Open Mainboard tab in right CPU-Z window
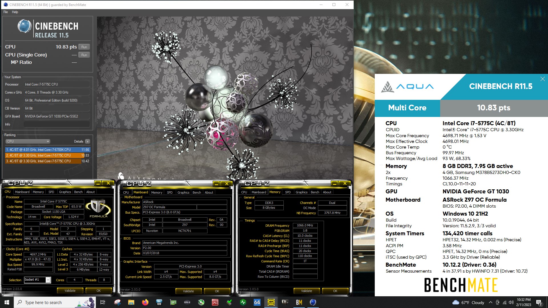The width and height of the screenshot is (548, 308). point(259,192)
